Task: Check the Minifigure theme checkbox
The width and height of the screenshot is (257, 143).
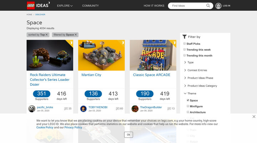Action: click(188, 106)
